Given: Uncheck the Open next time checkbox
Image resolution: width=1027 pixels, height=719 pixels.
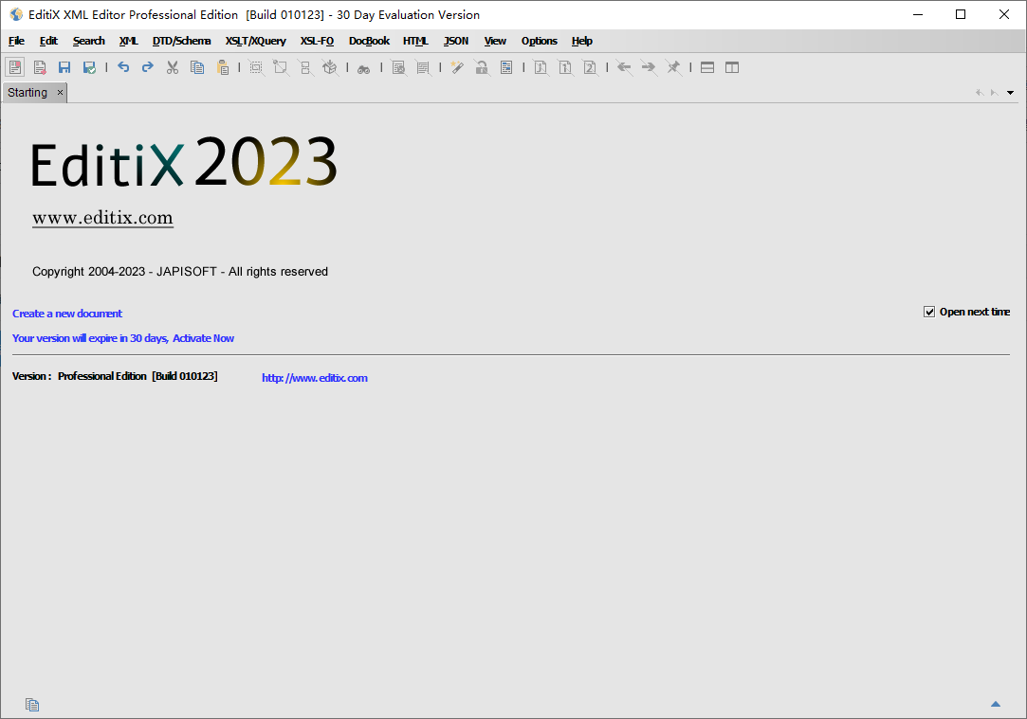Looking at the screenshot, I should click(928, 312).
